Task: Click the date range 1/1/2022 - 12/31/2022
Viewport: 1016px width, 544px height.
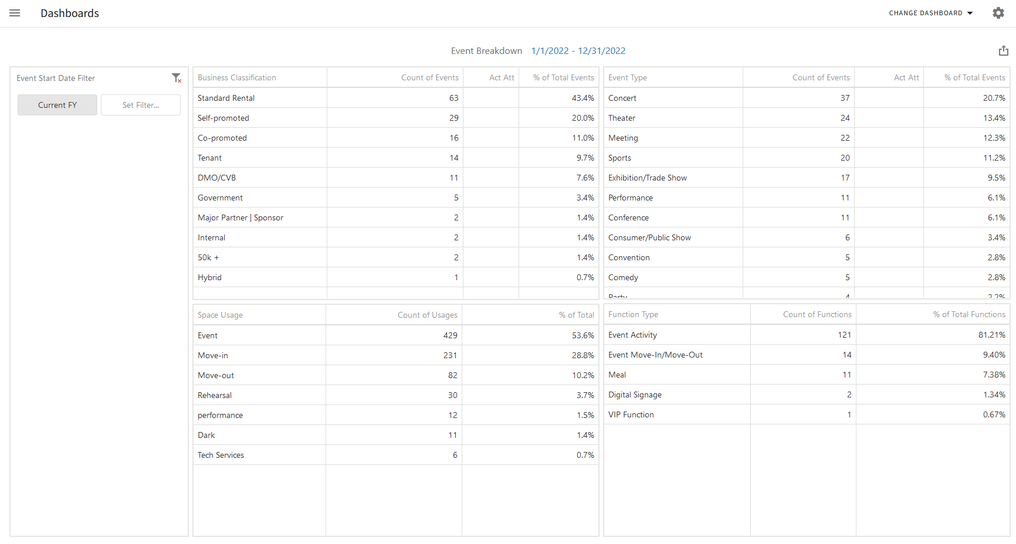Action: [578, 51]
